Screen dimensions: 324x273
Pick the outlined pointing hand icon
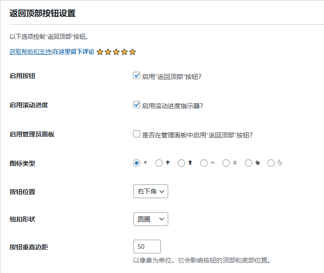coord(271,163)
